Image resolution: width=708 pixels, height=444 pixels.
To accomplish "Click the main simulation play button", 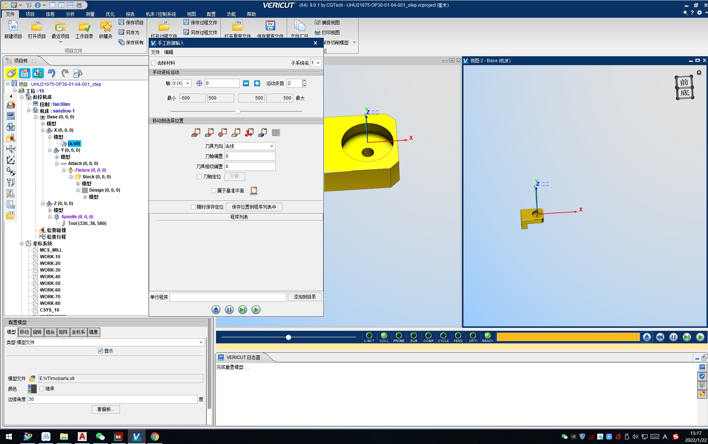I will click(x=700, y=337).
